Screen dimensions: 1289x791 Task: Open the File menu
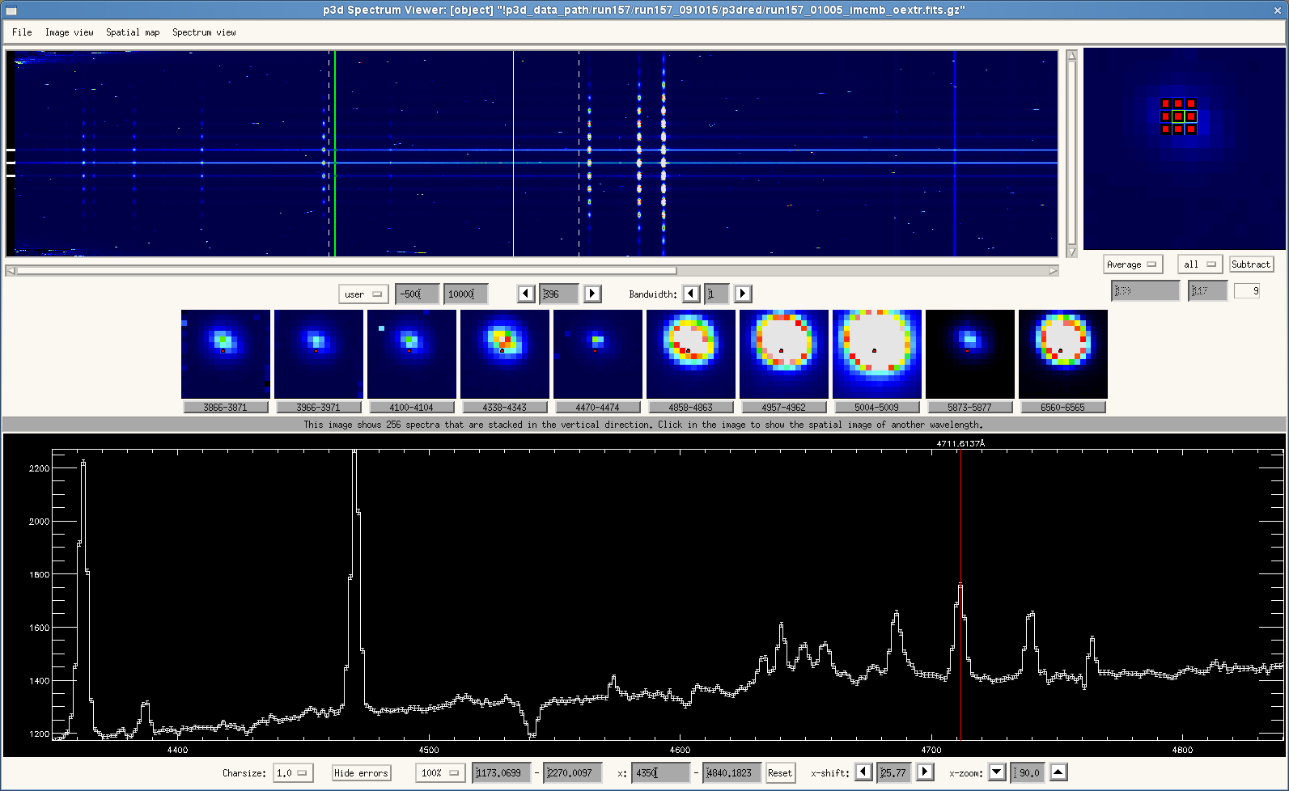tap(22, 32)
